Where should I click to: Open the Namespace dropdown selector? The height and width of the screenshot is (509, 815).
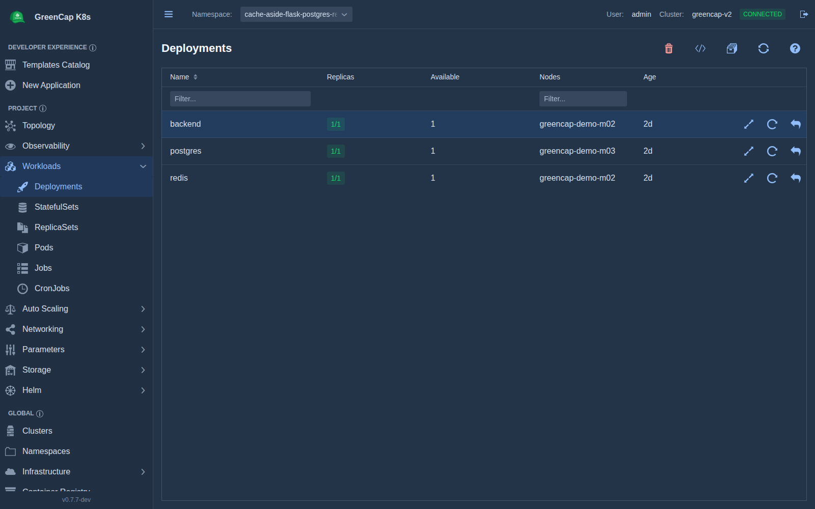pyautogui.click(x=296, y=14)
